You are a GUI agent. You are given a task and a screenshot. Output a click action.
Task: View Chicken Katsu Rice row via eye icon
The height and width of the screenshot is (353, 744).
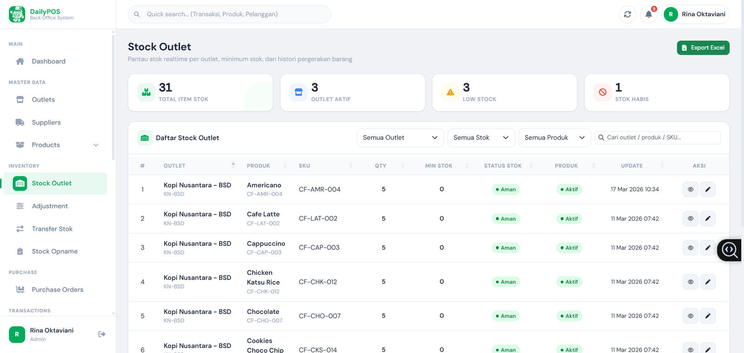pos(691,282)
